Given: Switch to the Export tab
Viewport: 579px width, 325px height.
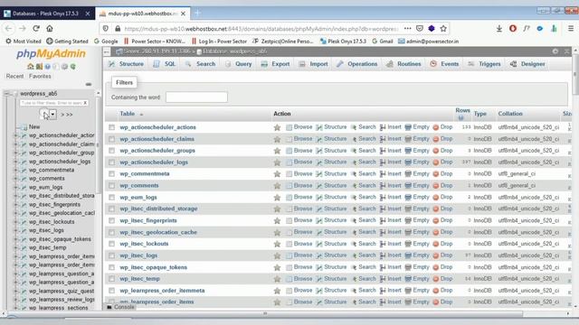Looking at the screenshot, I should pyautogui.click(x=275, y=64).
